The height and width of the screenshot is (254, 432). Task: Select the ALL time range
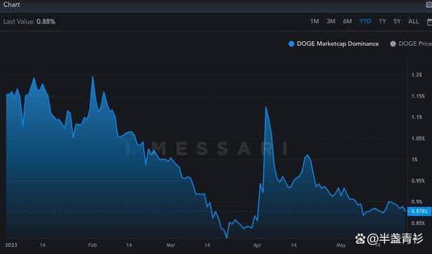(414, 22)
